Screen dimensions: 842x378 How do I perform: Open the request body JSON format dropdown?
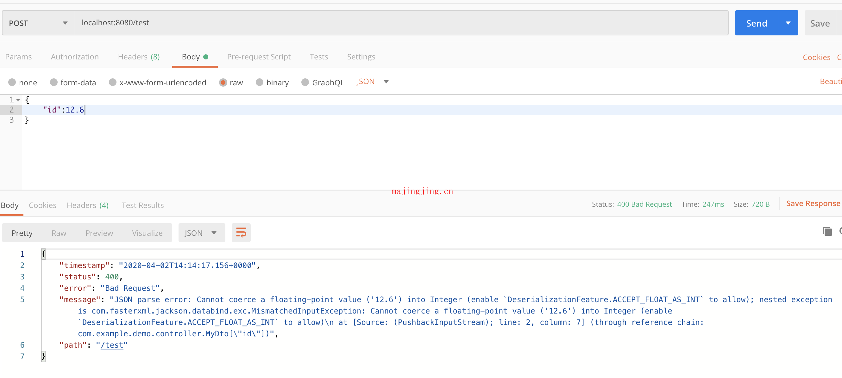pyautogui.click(x=372, y=82)
